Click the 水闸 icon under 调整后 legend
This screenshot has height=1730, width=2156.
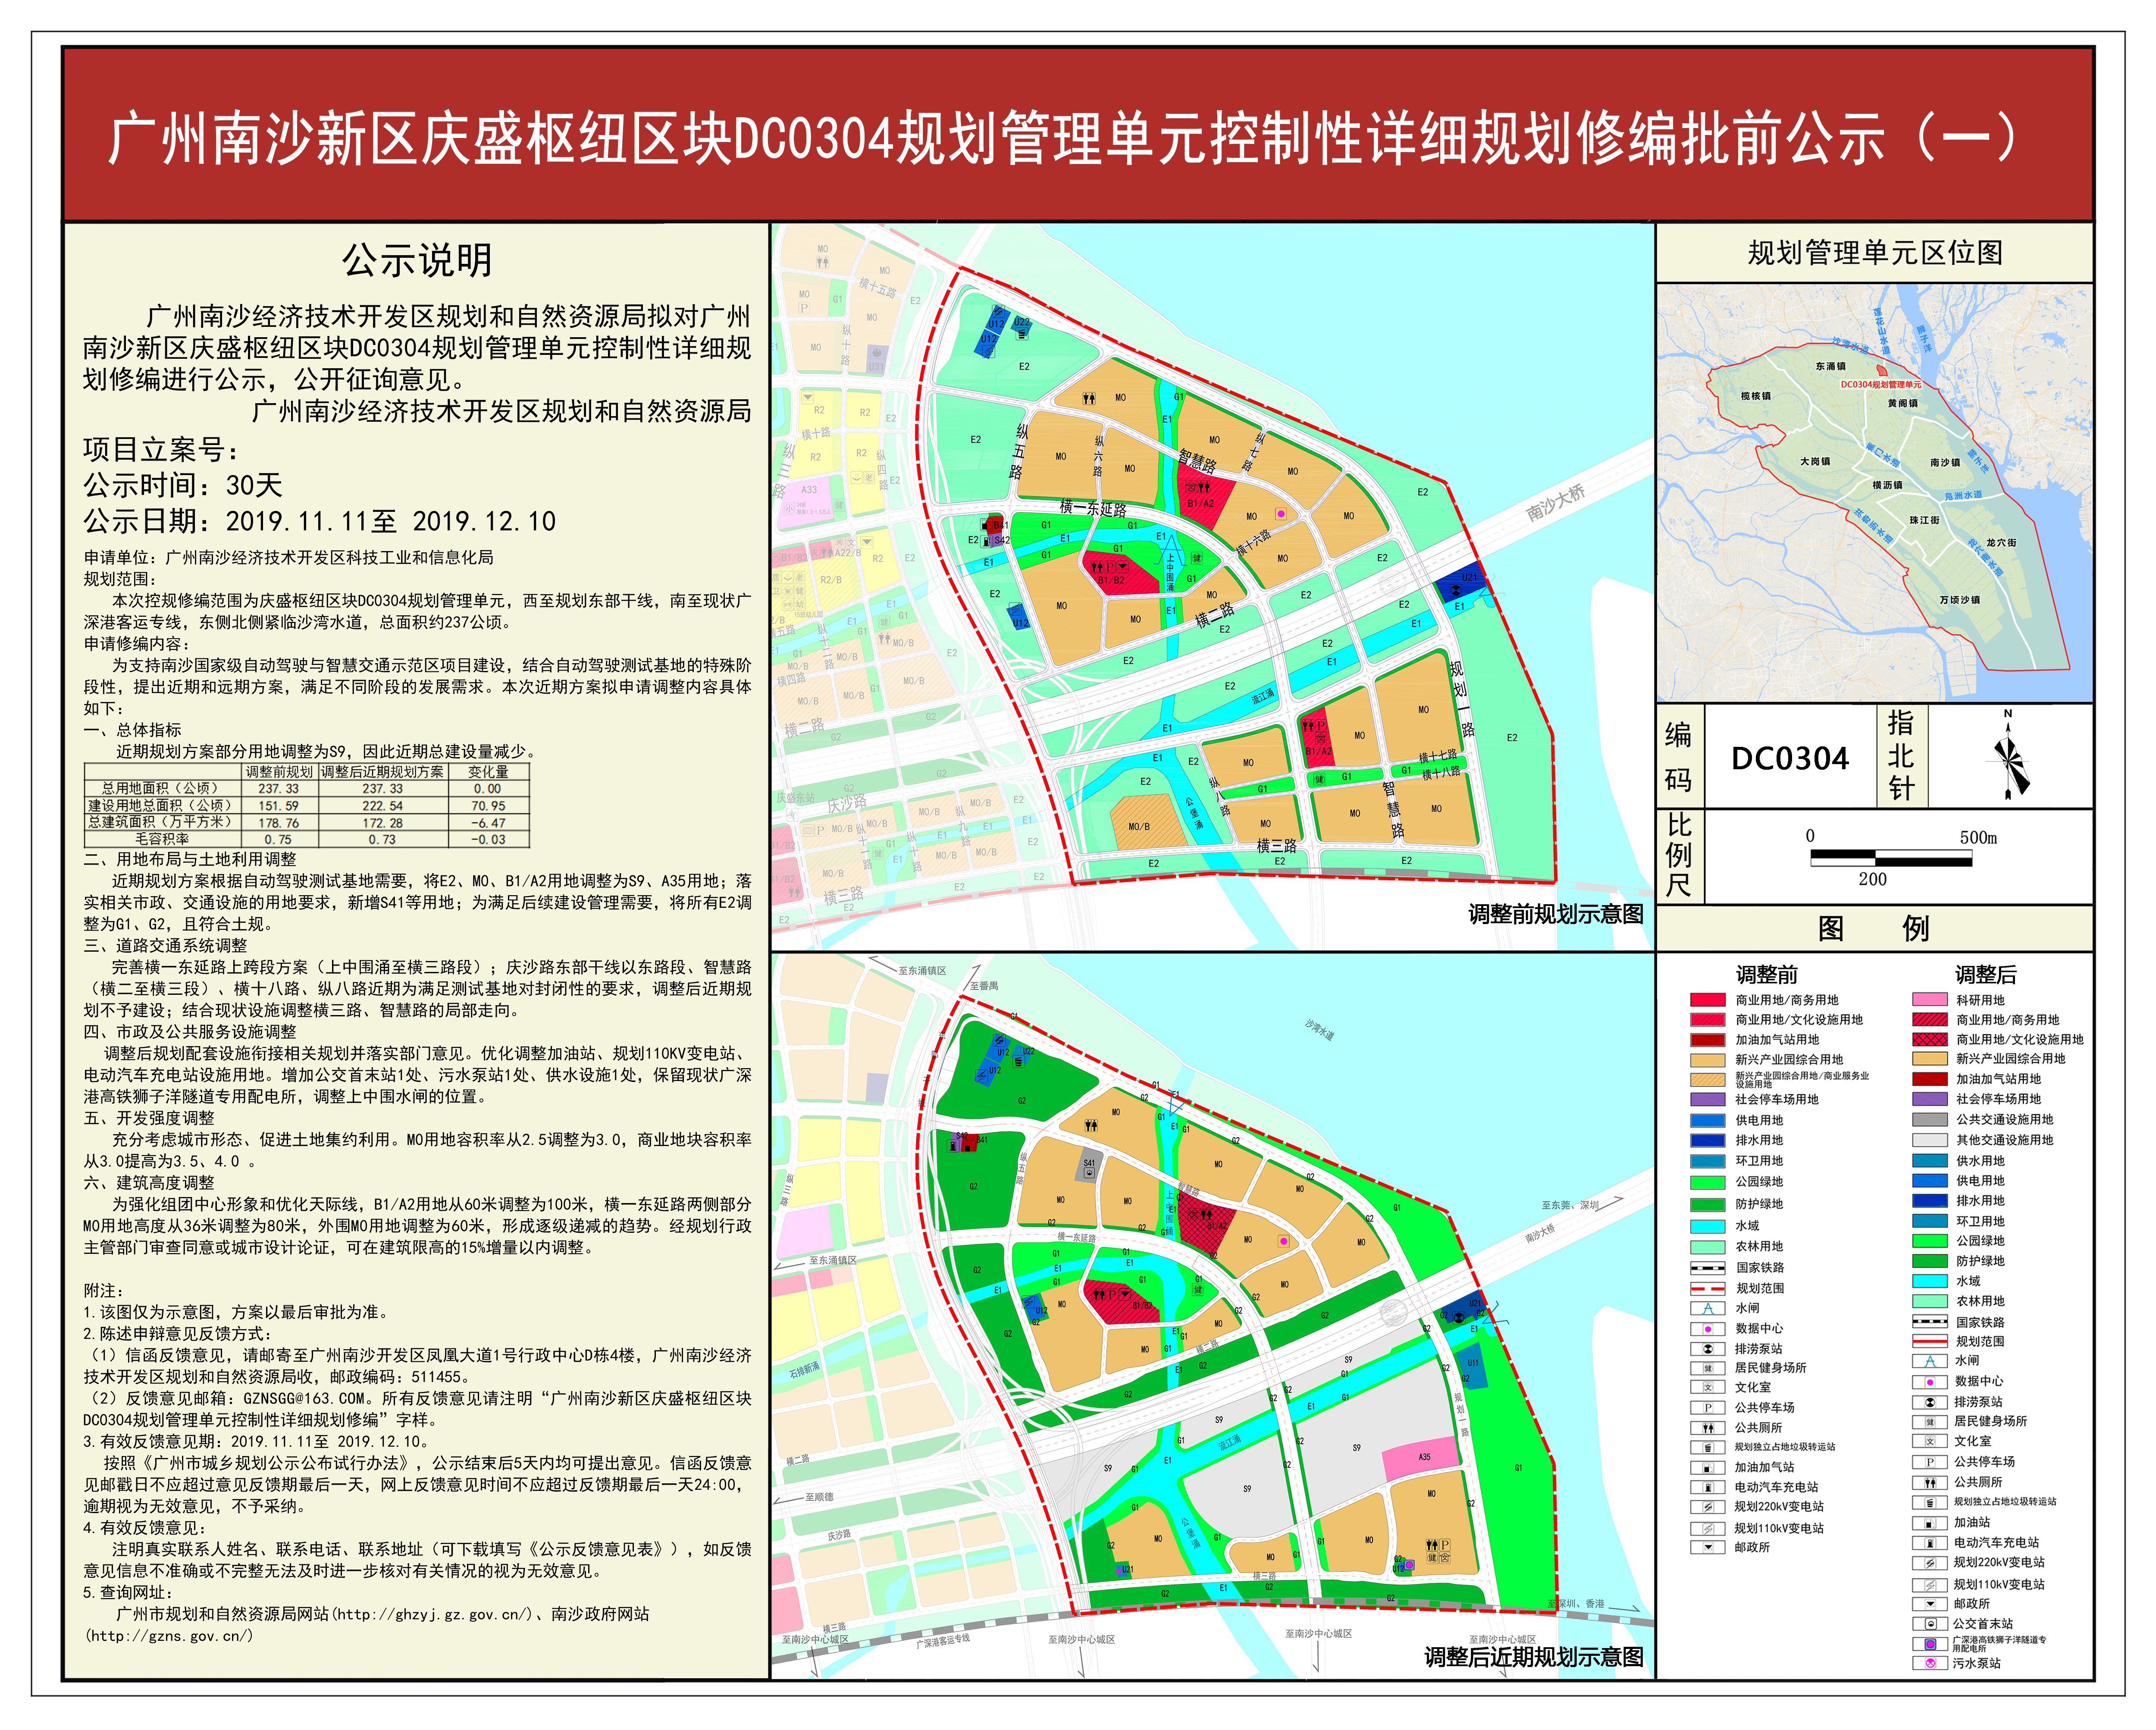point(1929,1361)
